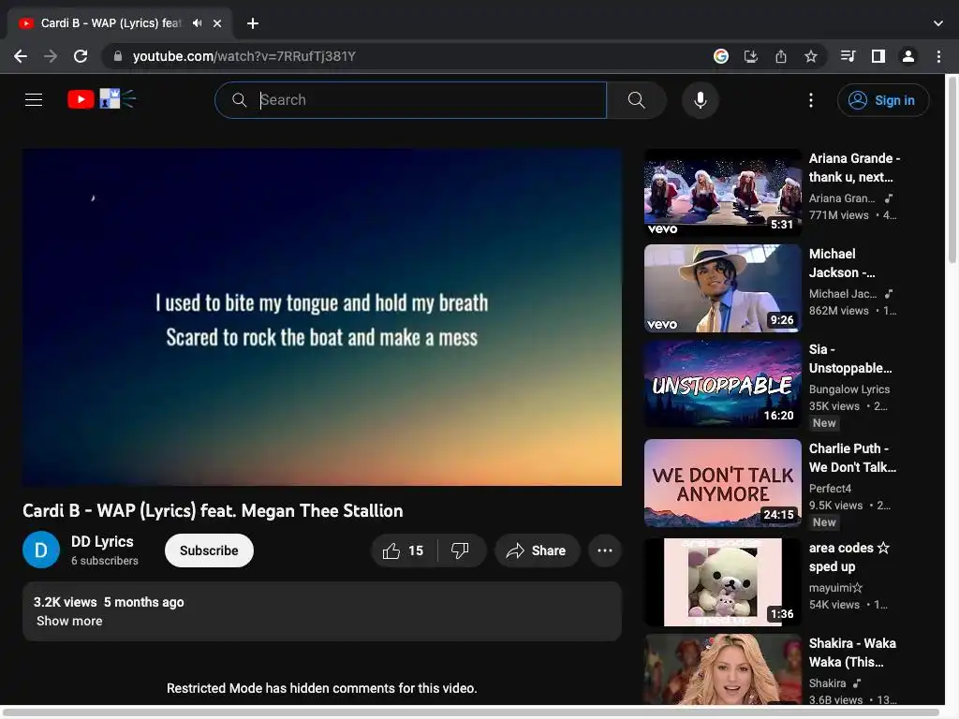
Task: Click the magnifier search button
Action: [x=636, y=99]
